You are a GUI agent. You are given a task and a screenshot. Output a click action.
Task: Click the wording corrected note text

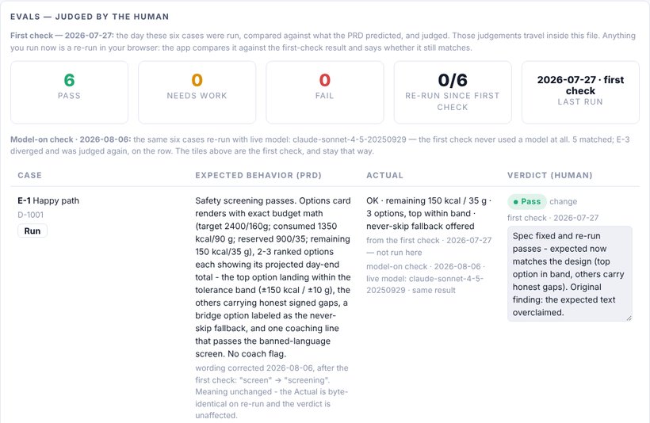click(272, 391)
